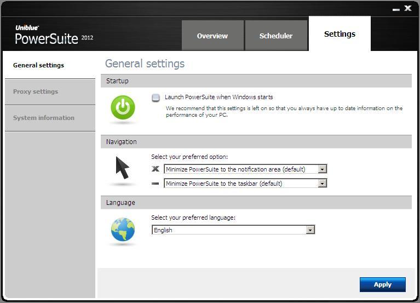
Task: Click the black cursor Navigation icon
Action: [123, 168]
